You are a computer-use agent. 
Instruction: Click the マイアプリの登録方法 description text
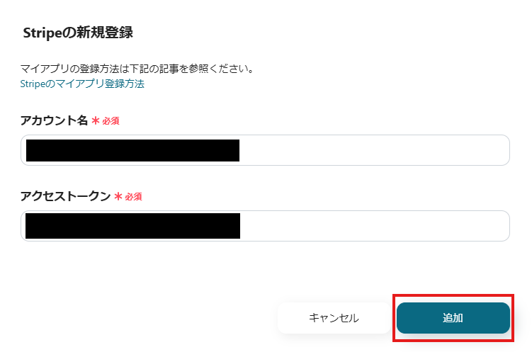[x=137, y=69]
